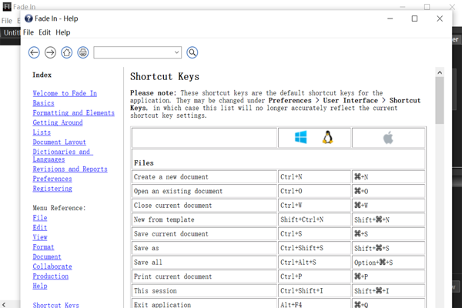The width and height of the screenshot is (462, 308).
Task: Open the Edit menu in Help
Action: 45,32
